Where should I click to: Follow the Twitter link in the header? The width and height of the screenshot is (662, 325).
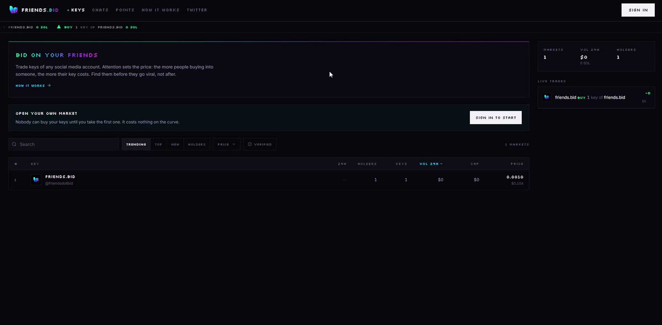197,10
